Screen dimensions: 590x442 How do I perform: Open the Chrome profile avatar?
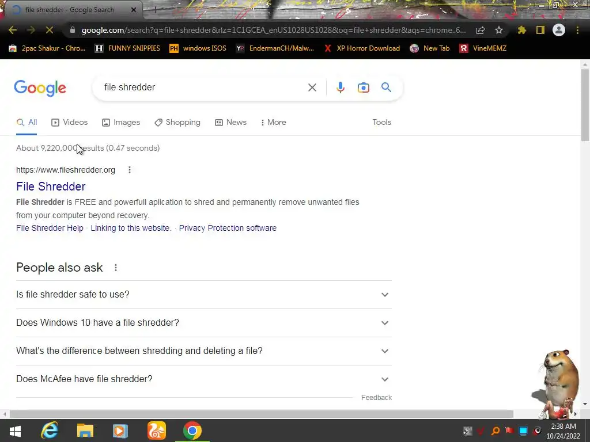pos(559,30)
